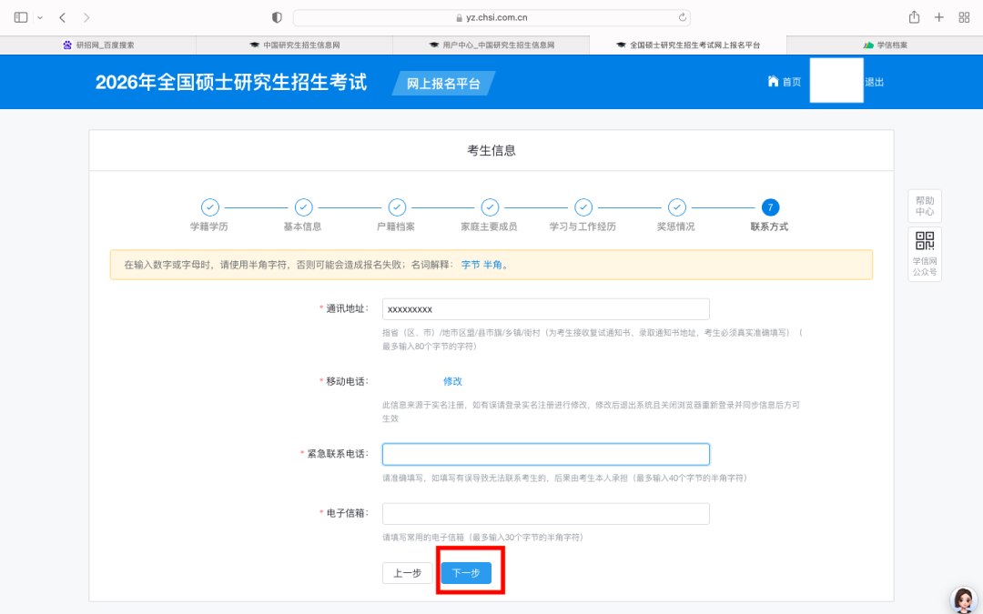Open the 用户中心 browser tab
Image resolution: width=983 pixels, height=614 pixels.
coord(491,45)
